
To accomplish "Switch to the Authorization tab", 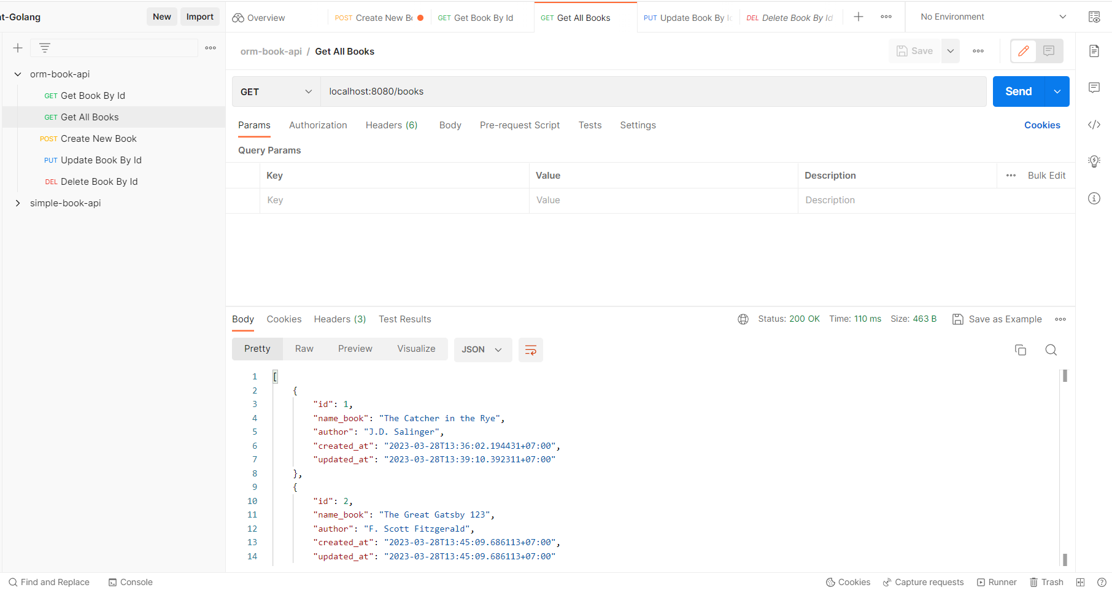I will (318, 125).
